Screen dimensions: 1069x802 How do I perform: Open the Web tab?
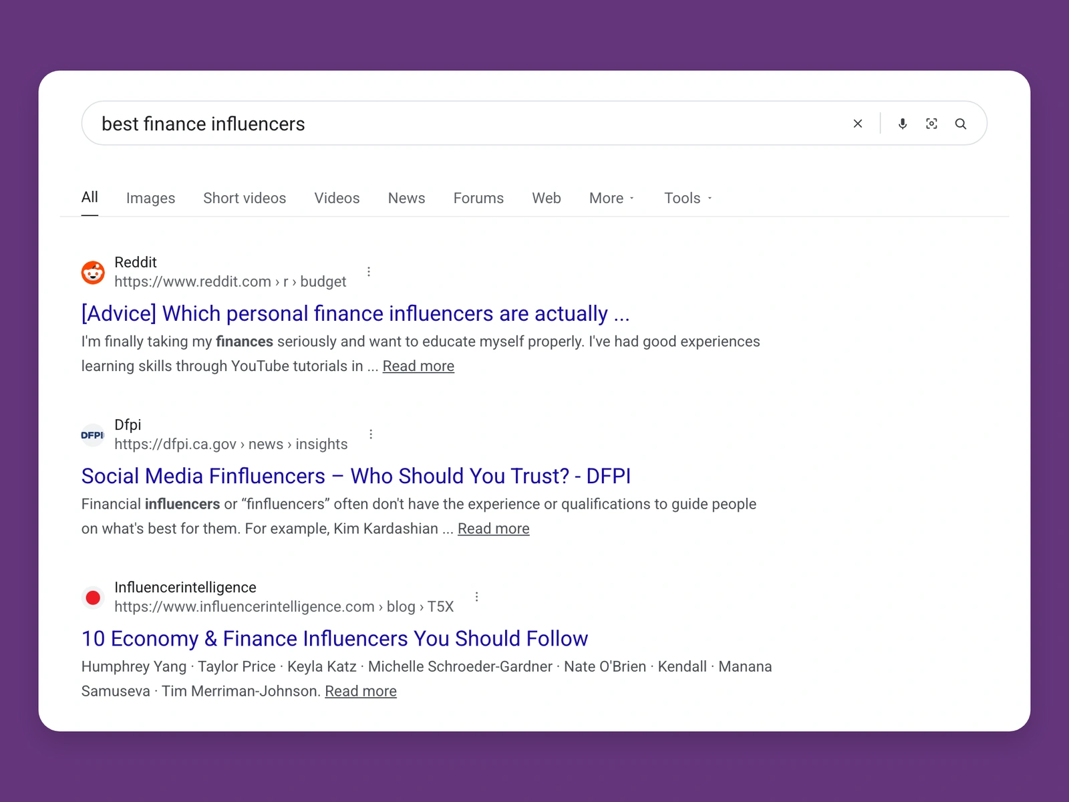coord(547,198)
